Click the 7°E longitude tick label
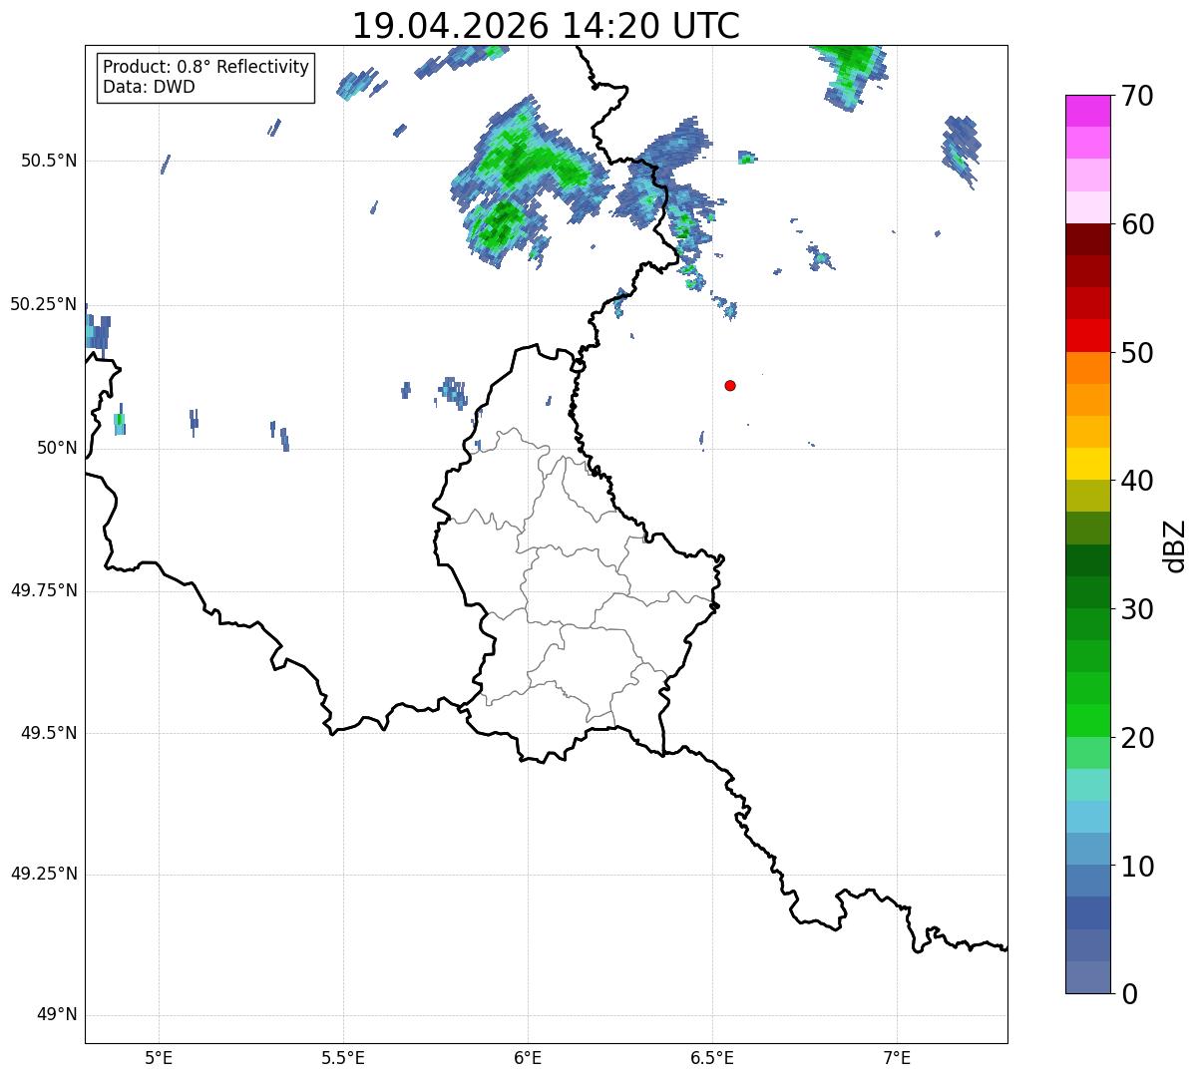Screen dimensions: 1199x1078 point(897,1057)
